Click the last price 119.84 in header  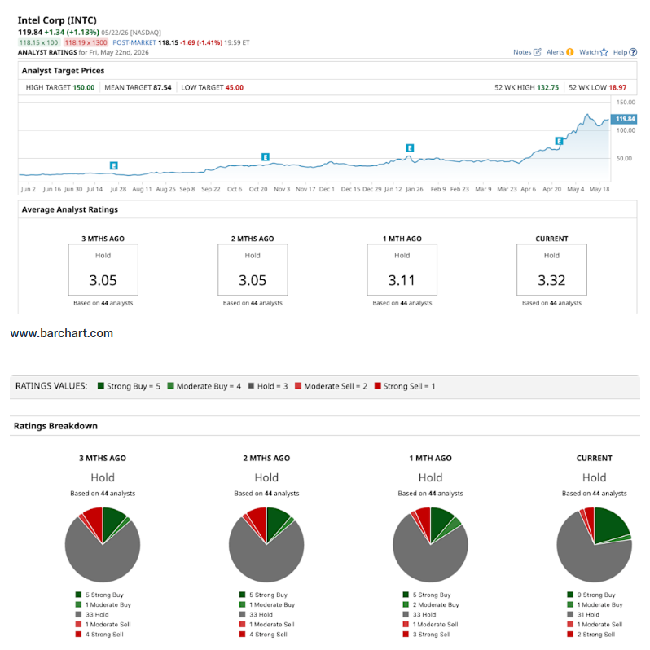30,32
